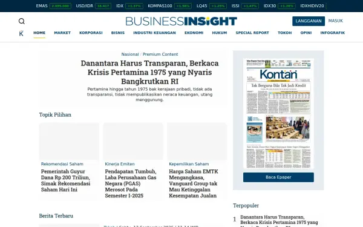Image resolution: width=363 pixels, height=227 pixels.
Task: Open the Kontan epaper front page image
Action: pos(278,114)
